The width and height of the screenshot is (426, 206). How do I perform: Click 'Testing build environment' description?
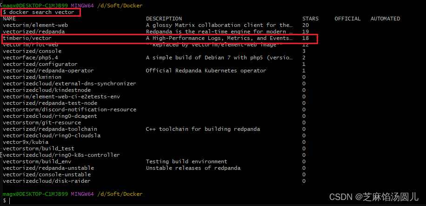[186, 162]
